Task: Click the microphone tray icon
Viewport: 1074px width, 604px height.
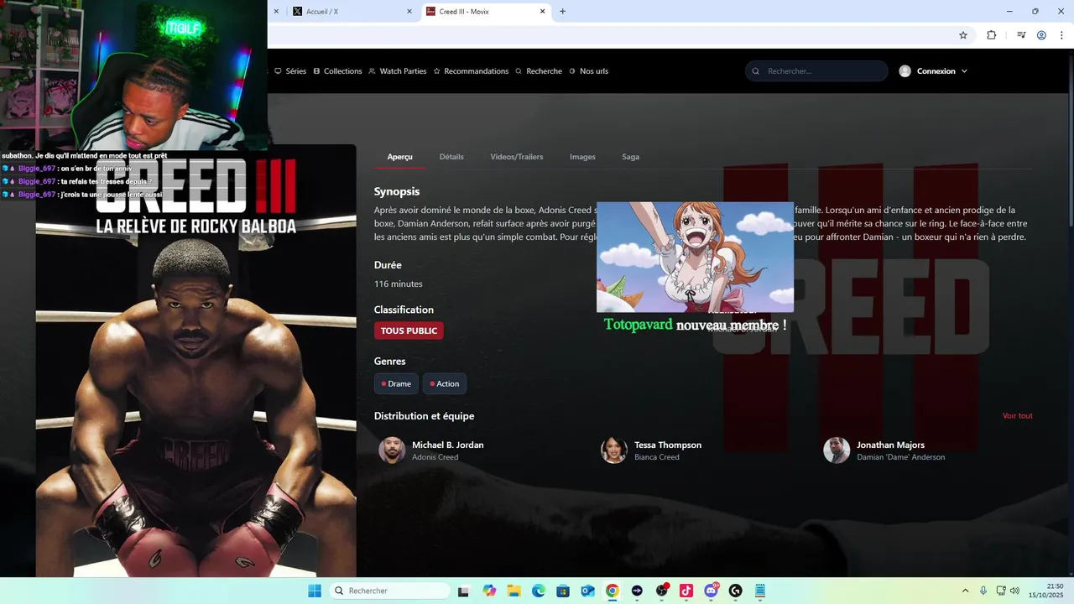Action: click(x=983, y=591)
